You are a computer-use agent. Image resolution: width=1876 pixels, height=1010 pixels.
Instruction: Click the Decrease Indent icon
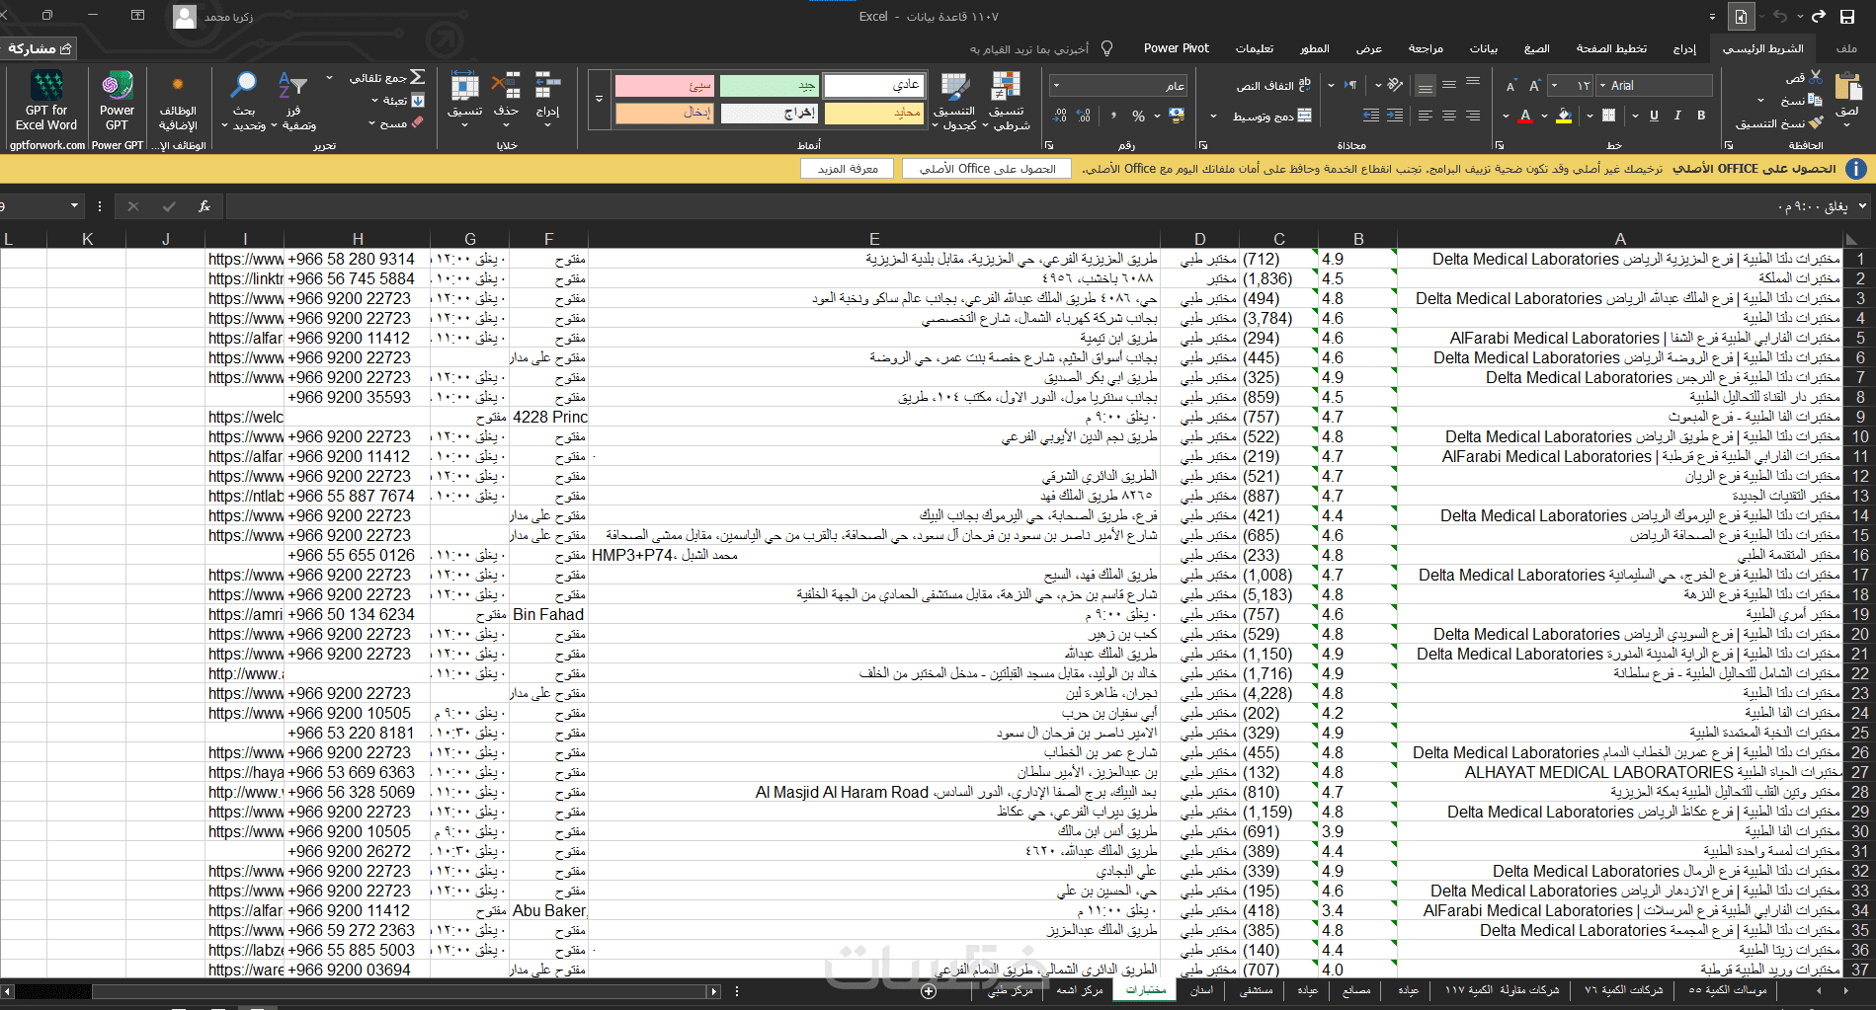tap(1395, 116)
